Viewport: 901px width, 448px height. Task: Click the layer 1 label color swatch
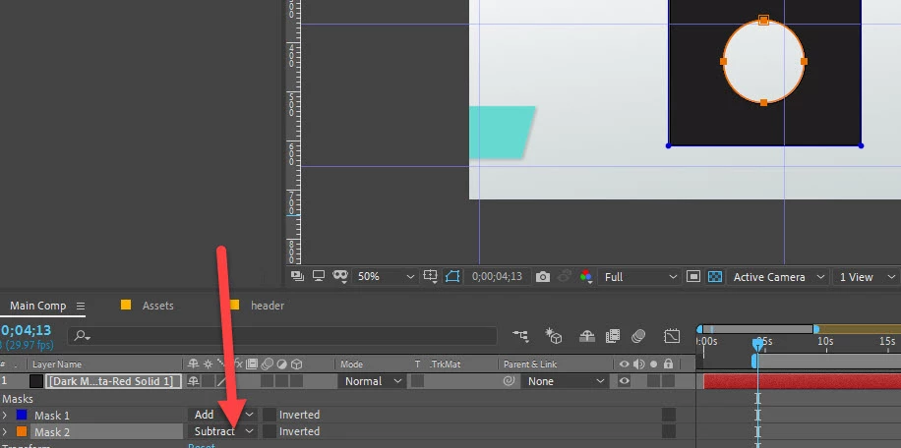36,381
